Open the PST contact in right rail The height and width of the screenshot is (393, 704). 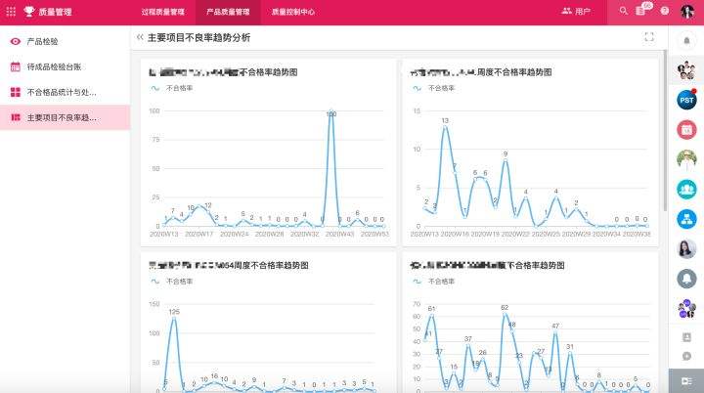point(686,100)
